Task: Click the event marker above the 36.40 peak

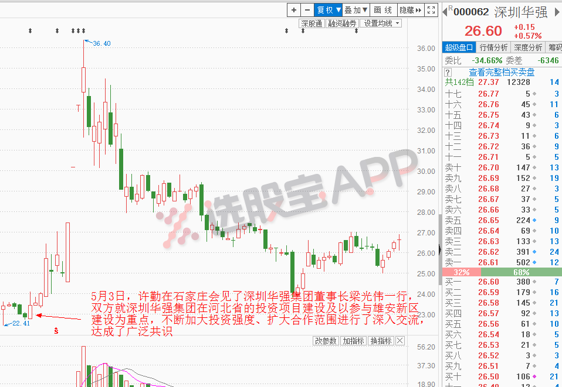Action: (x=83, y=31)
